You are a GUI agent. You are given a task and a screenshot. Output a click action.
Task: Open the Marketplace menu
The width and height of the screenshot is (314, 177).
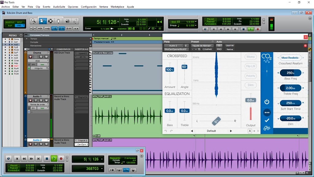coord(117,7)
